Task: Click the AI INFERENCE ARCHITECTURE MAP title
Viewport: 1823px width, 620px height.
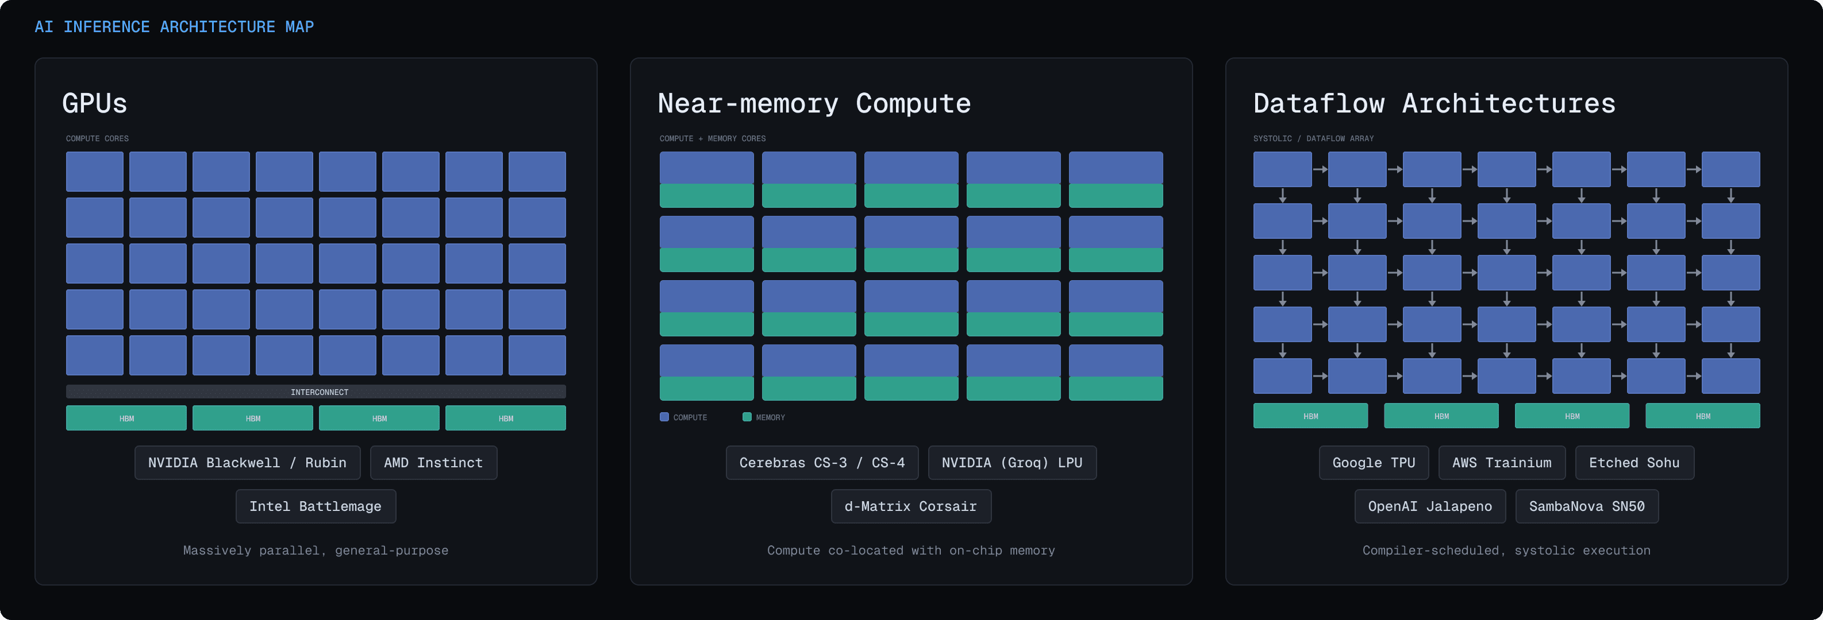Action: pyautogui.click(x=174, y=27)
